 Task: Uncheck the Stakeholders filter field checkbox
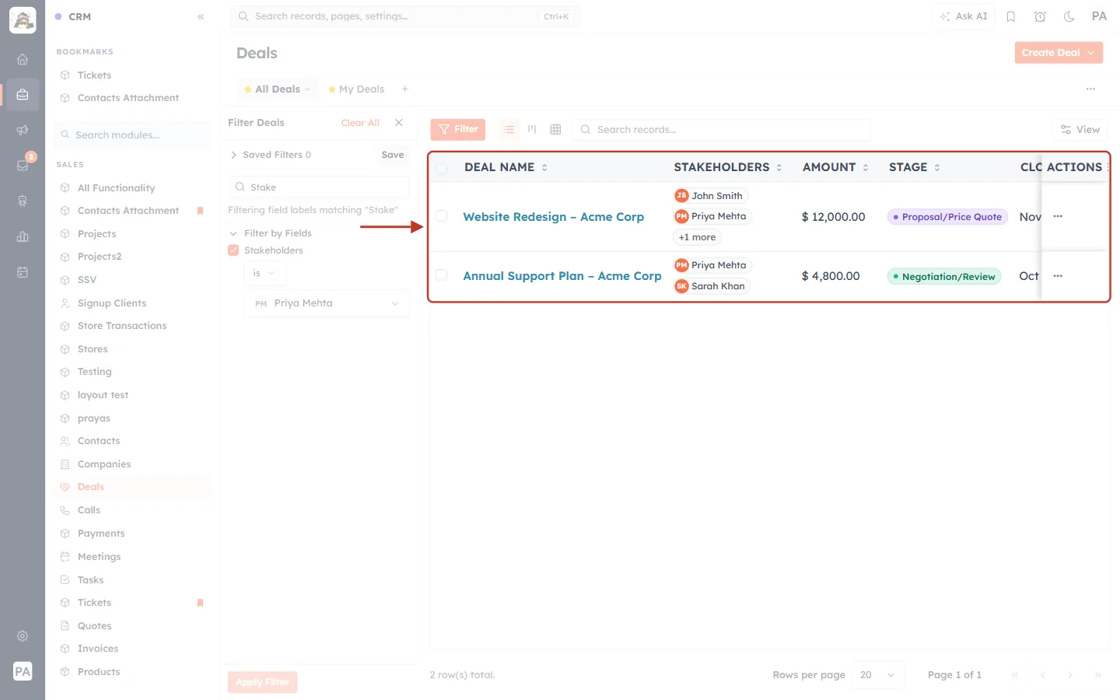[233, 250]
